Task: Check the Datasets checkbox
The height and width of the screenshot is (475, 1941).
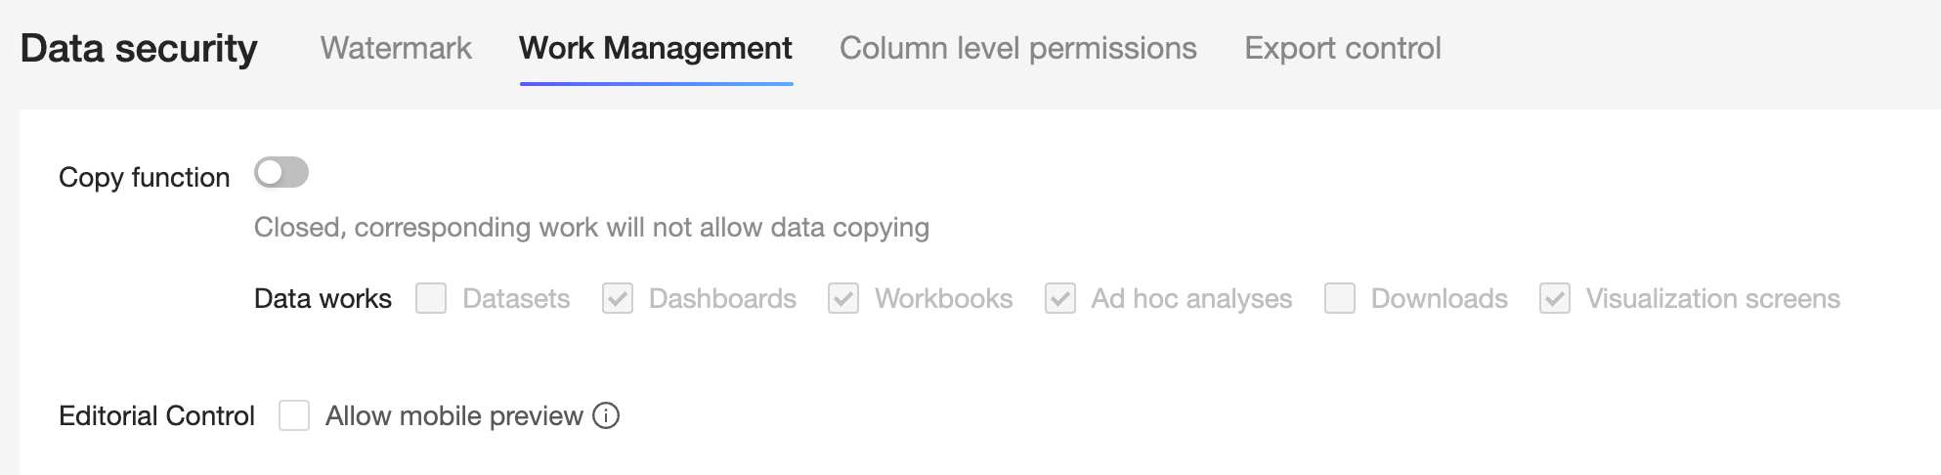Action: pyautogui.click(x=431, y=298)
